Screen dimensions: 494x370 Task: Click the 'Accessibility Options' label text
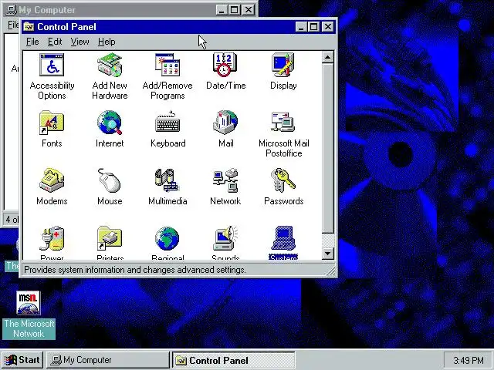52,90
